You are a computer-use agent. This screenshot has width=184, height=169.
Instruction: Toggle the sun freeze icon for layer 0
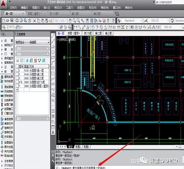[x=11, y=27]
